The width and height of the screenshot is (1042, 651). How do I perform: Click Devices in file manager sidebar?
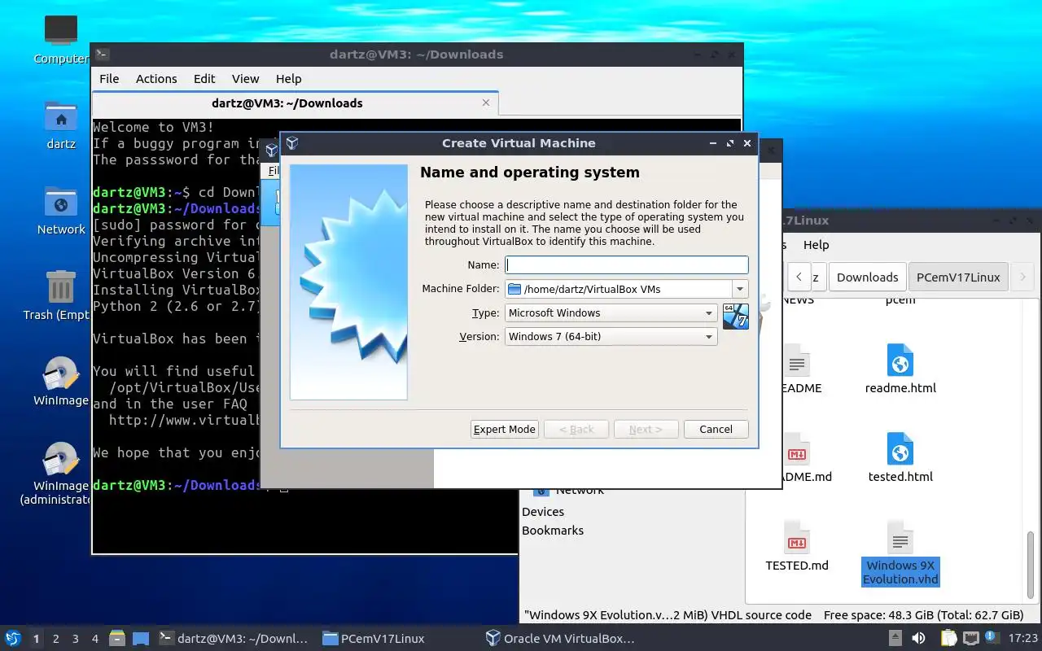pos(543,512)
